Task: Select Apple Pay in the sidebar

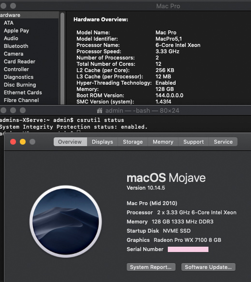Action: (x=16, y=30)
